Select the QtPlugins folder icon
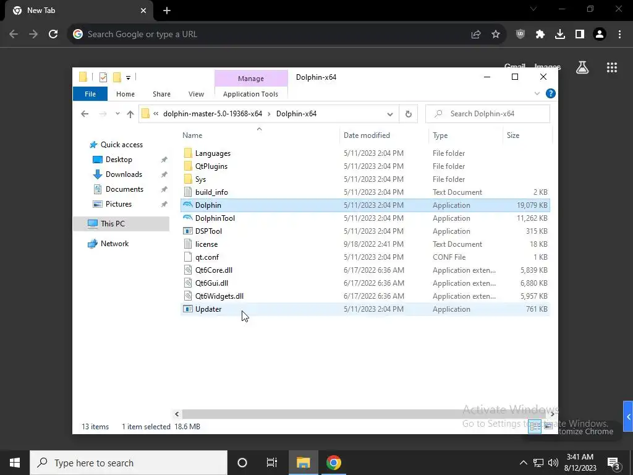Image resolution: width=633 pixels, height=475 pixels. click(x=188, y=166)
